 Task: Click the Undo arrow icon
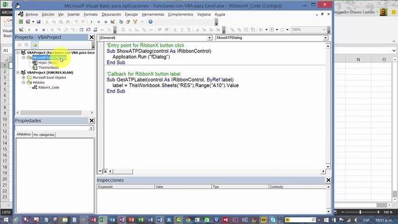(x=76, y=22)
